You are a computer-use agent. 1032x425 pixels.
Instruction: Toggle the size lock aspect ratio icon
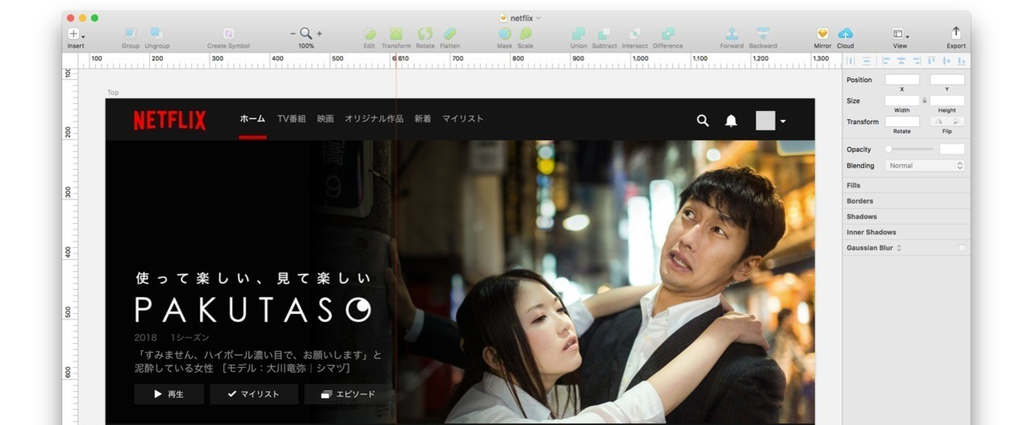click(925, 101)
